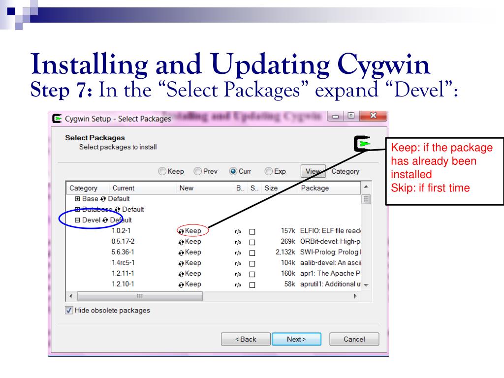Cancel the Cygwin setup
The width and height of the screenshot is (504, 378).
click(x=354, y=339)
